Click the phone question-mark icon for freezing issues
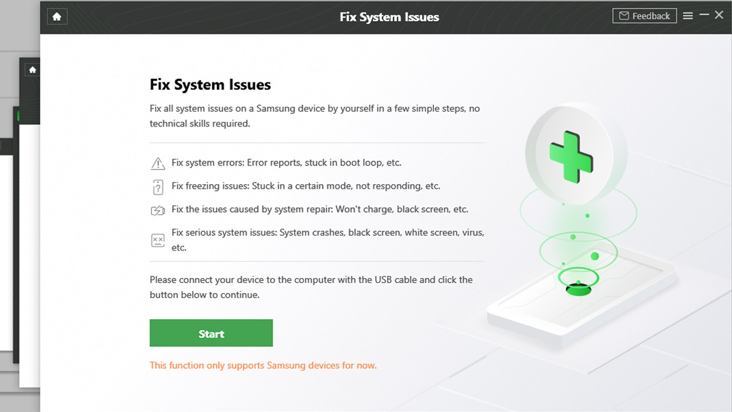Image resolution: width=732 pixels, height=412 pixels. coord(158,187)
